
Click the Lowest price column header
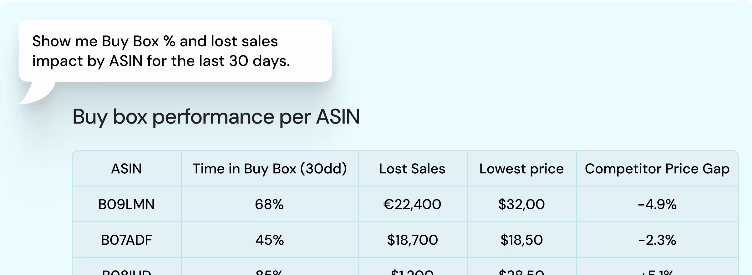(x=521, y=169)
